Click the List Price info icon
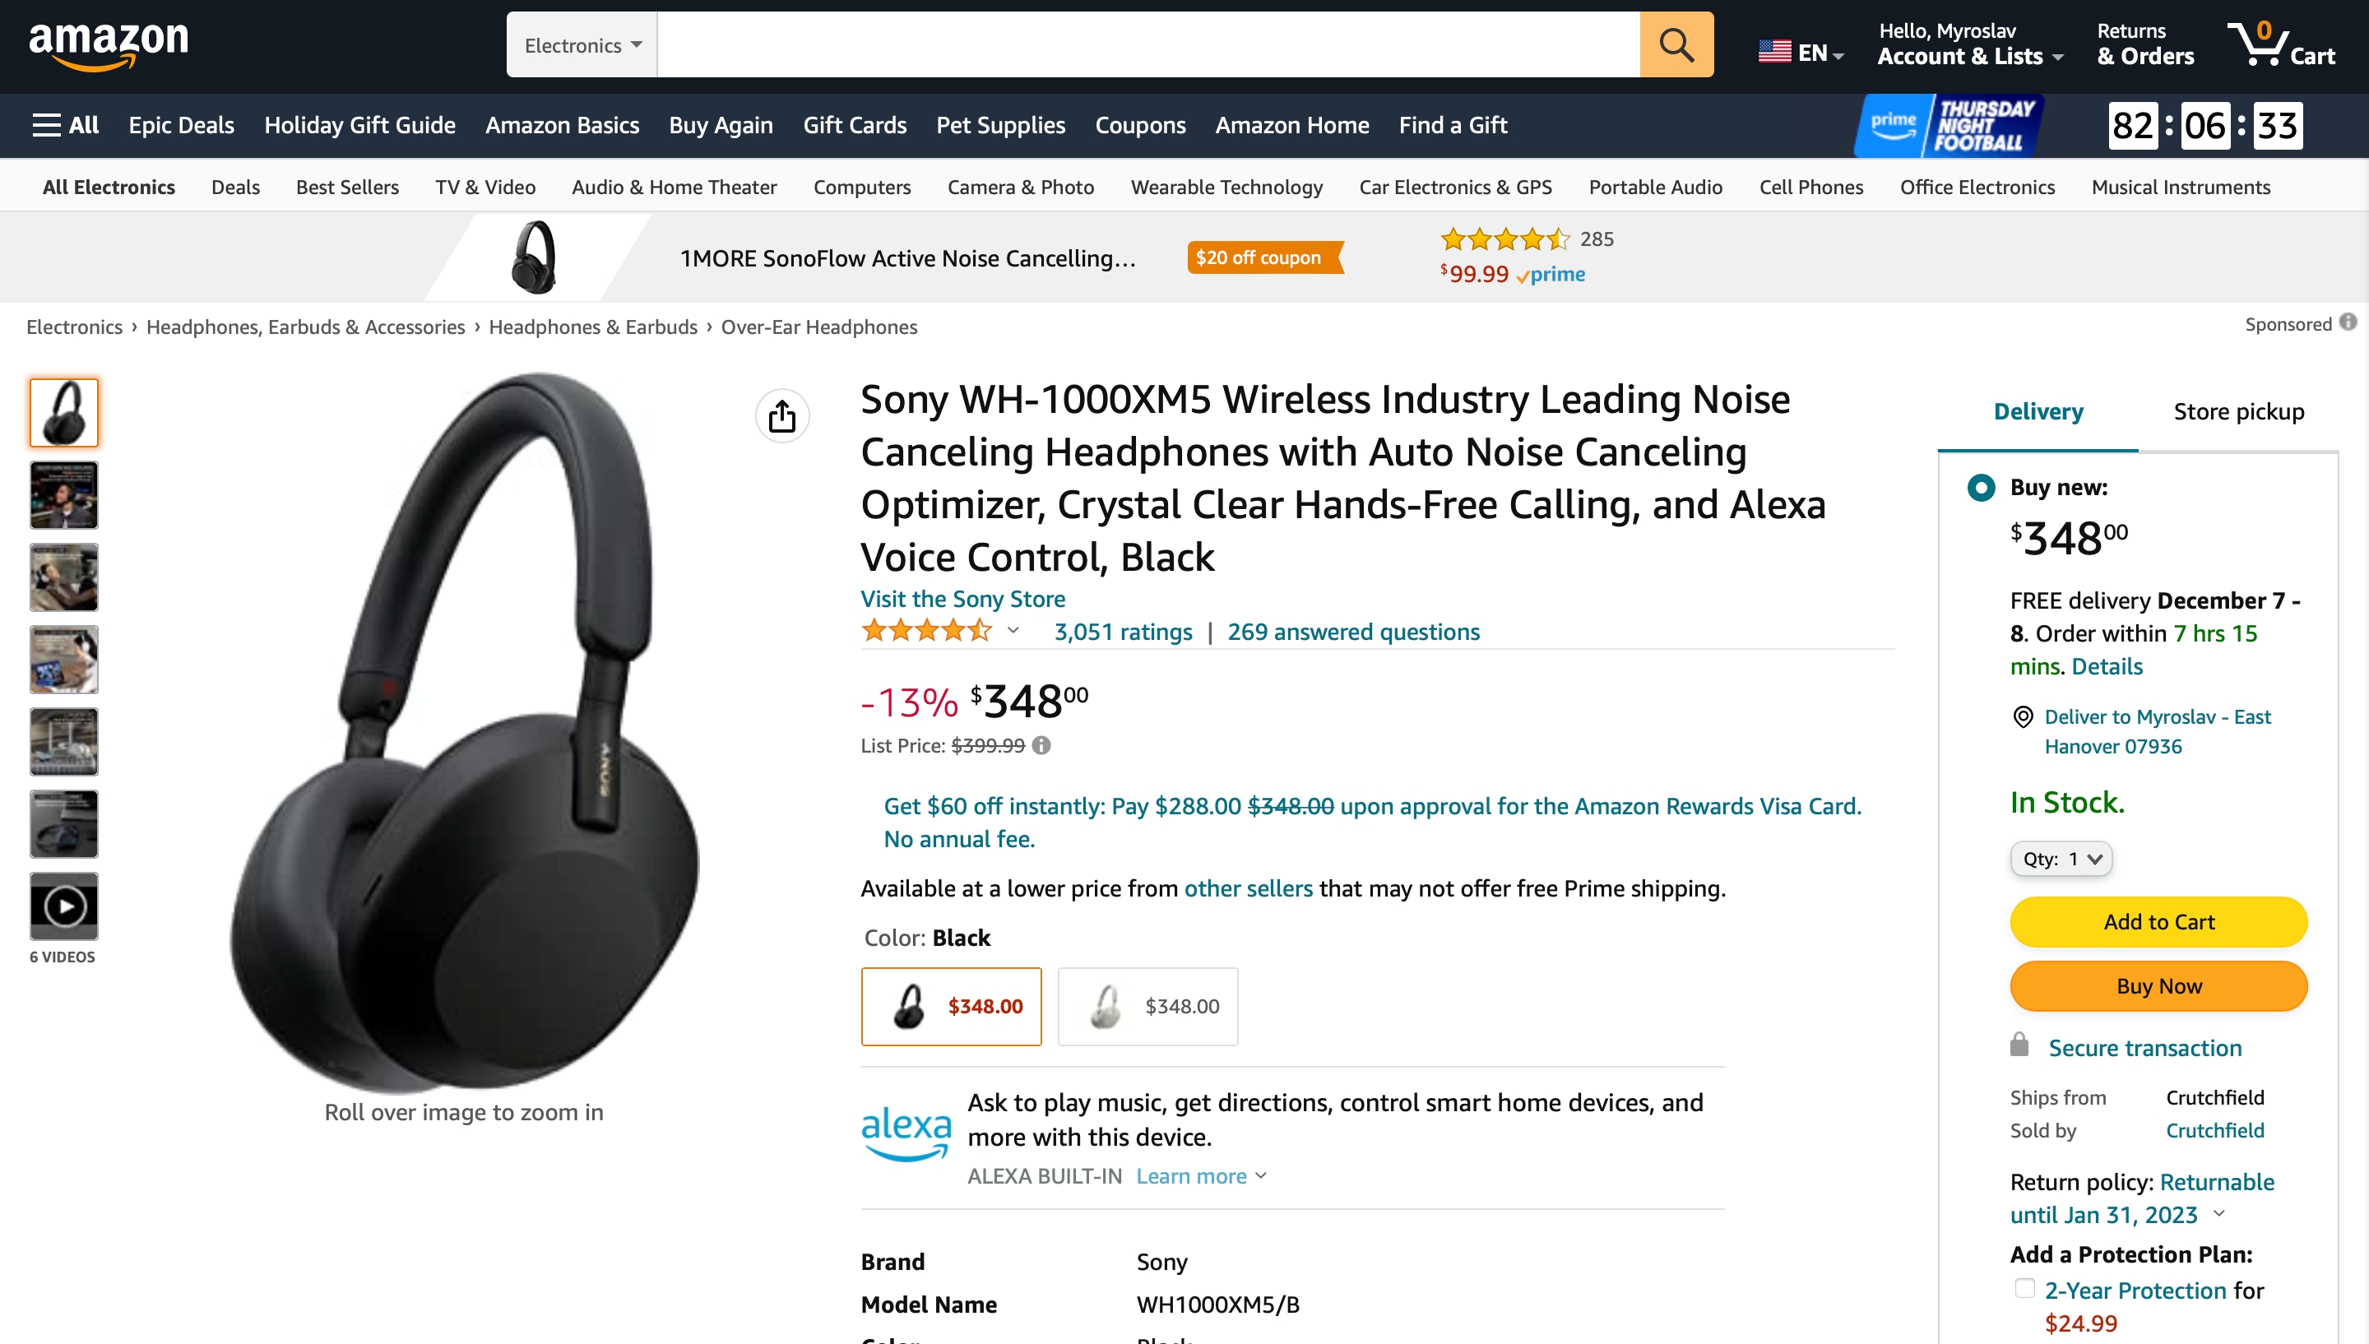This screenshot has width=2369, height=1344. pos(1041,745)
